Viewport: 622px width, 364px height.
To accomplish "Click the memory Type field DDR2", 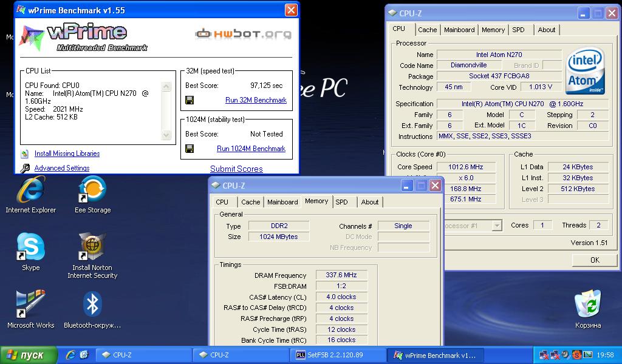I will pyautogui.click(x=279, y=226).
